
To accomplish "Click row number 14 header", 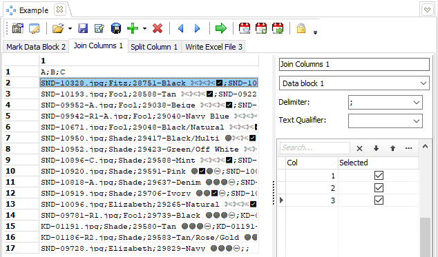I will tap(21, 215).
